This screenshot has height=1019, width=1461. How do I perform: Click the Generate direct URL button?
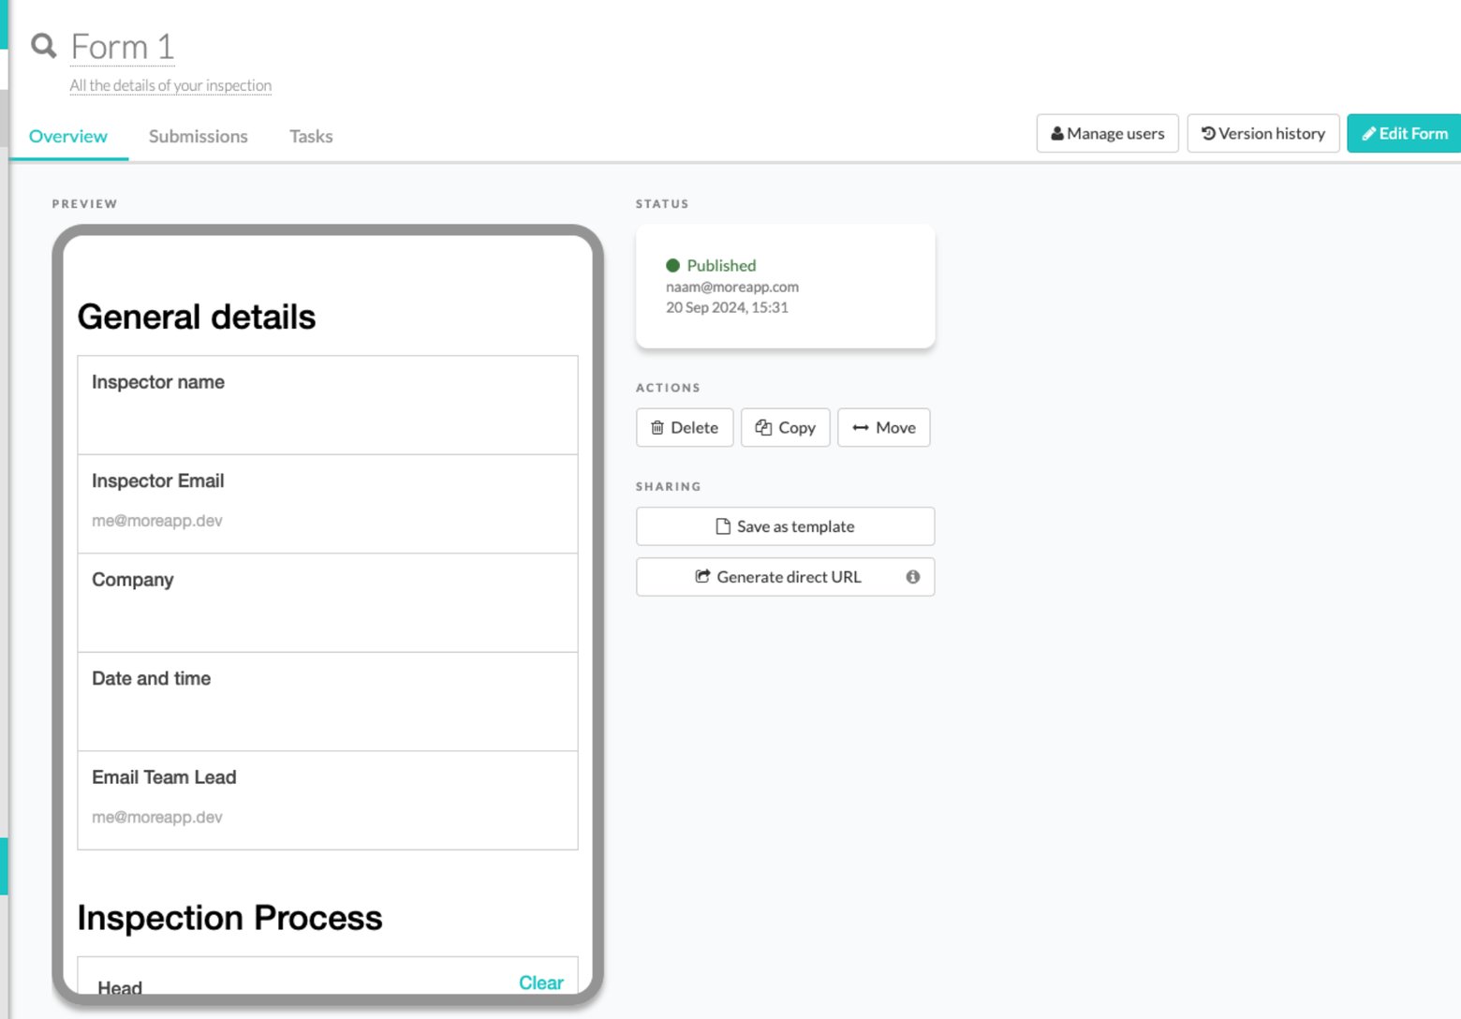(x=788, y=576)
